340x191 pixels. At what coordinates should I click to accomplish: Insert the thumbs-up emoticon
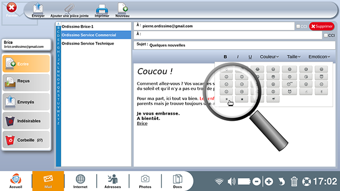click(306, 92)
